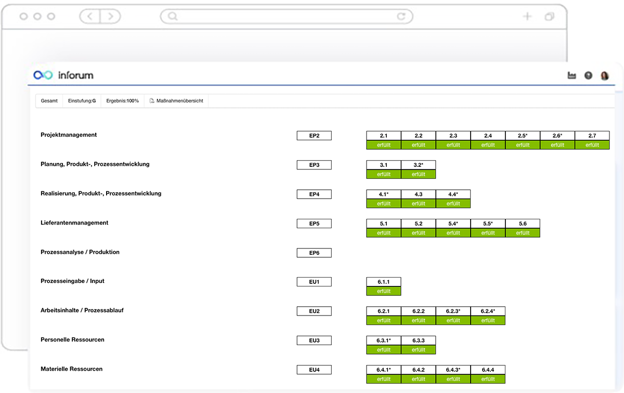Image resolution: width=624 pixels, height=393 pixels.
Task: Expand the EU4 Materielle Ressourcen section
Action: click(x=314, y=369)
